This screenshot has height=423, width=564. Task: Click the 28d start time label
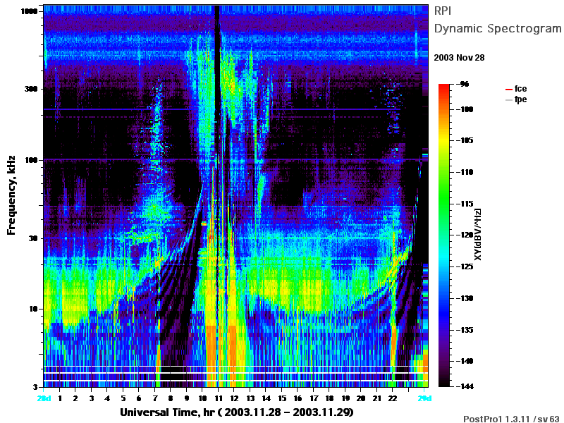(44, 398)
